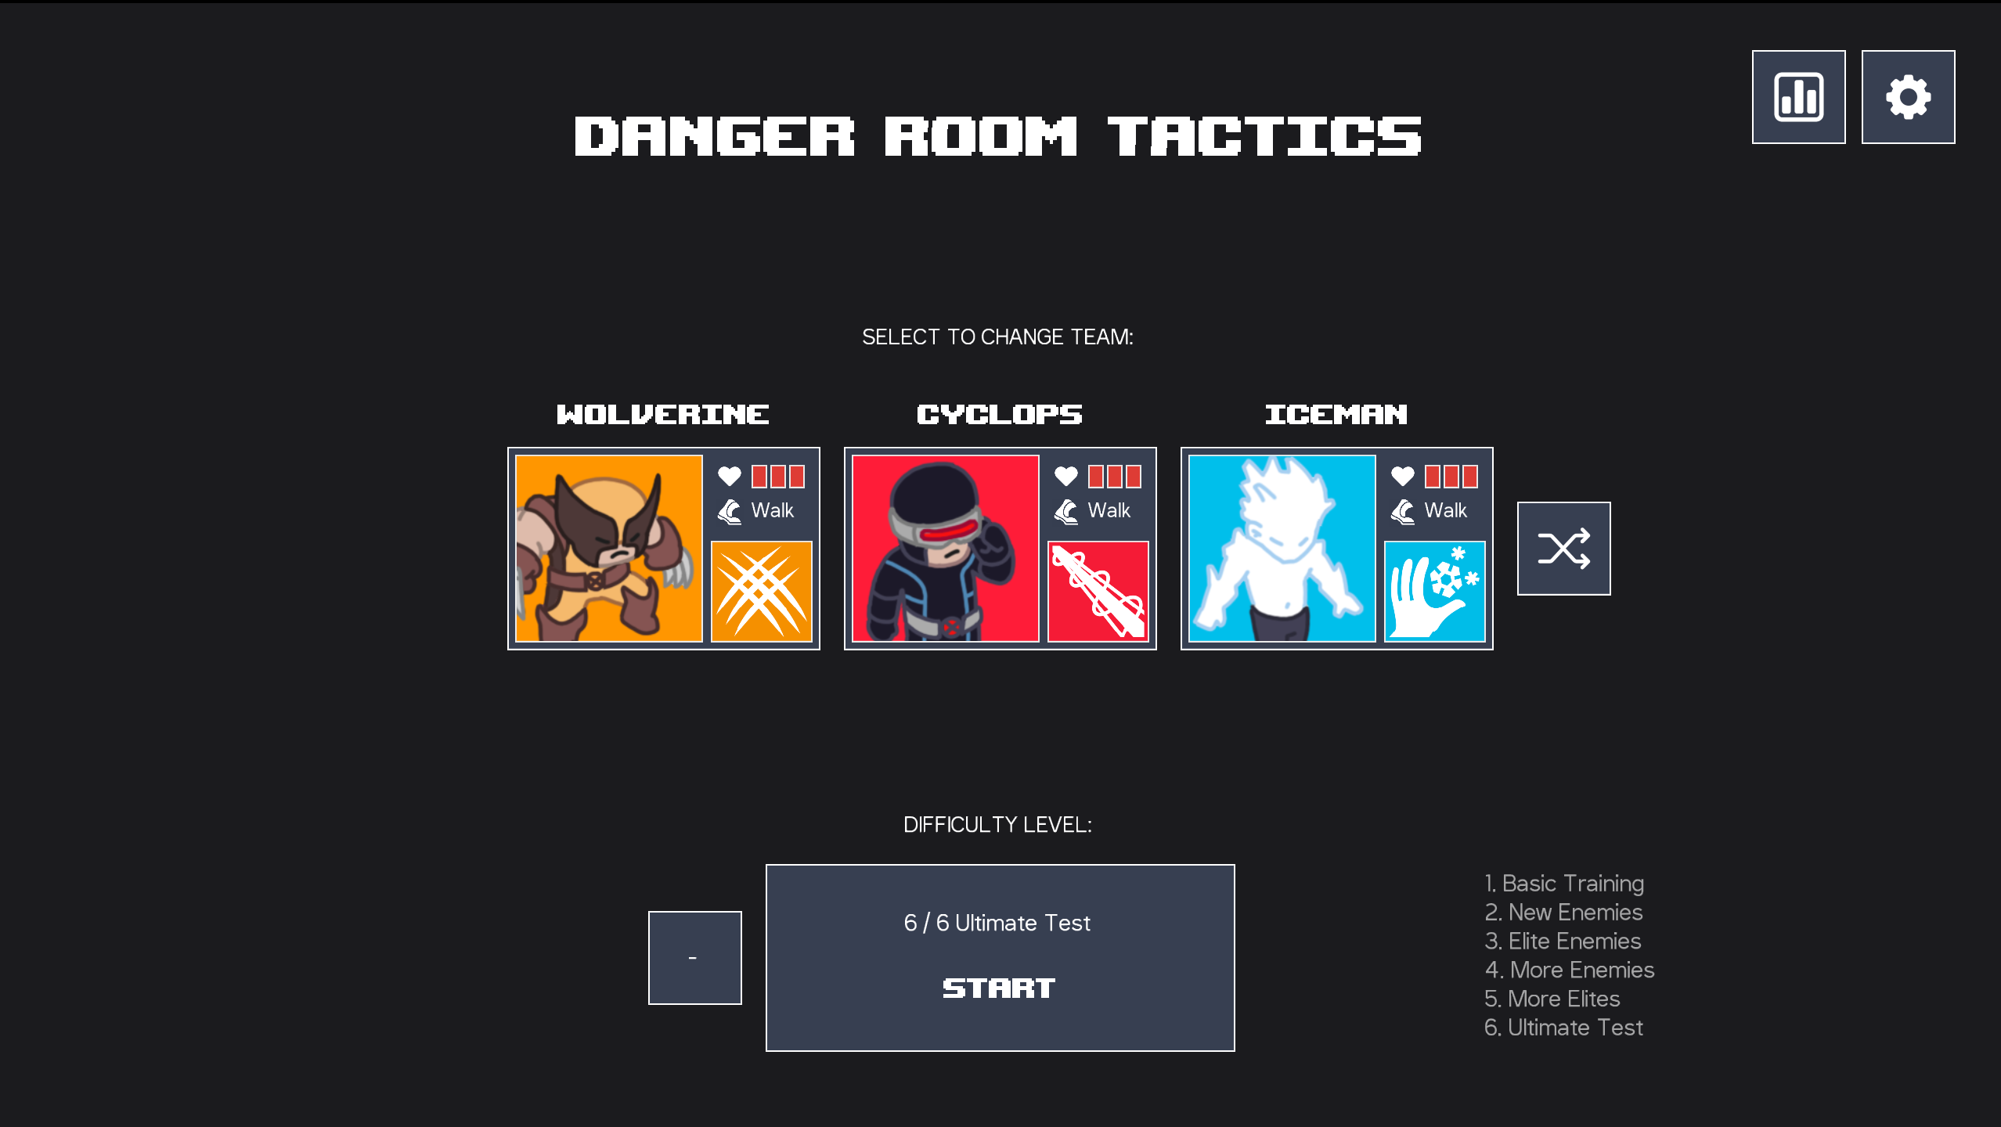Image resolution: width=2001 pixels, height=1127 pixels.
Task: Click Cyclops's optic beam ability icon
Action: point(1098,592)
